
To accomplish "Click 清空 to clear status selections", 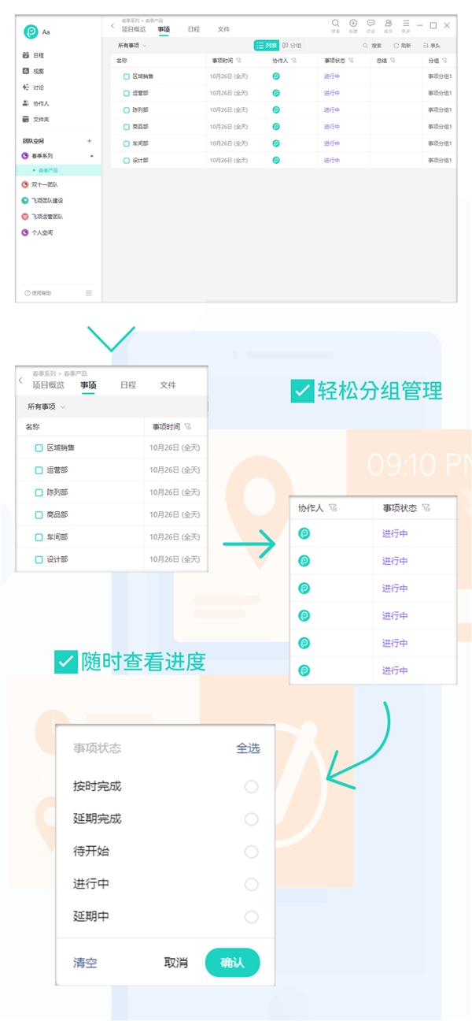I will click(85, 963).
